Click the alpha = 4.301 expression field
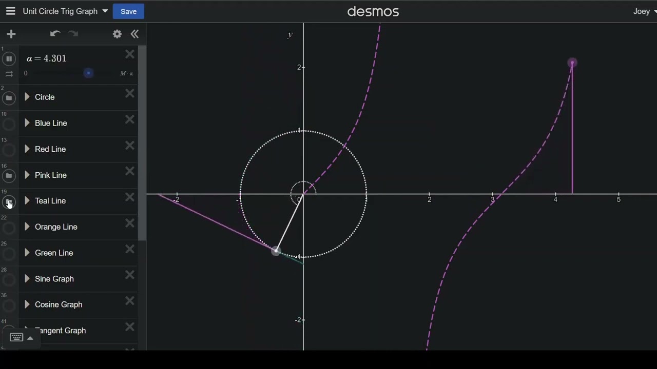The image size is (657, 369). point(47,58)
